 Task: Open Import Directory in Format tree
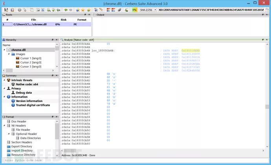(x=20, y=150)
